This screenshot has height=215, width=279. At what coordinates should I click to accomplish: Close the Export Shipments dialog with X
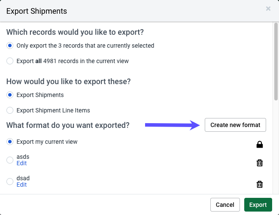tap(268, 9)
